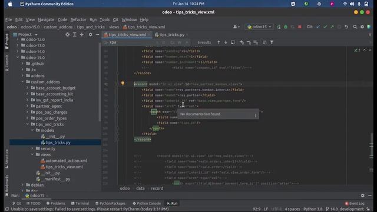This screenshot has width=377, height=212.
Task: Click Git update project arrow icon
Action: click(x=318, y=27)
